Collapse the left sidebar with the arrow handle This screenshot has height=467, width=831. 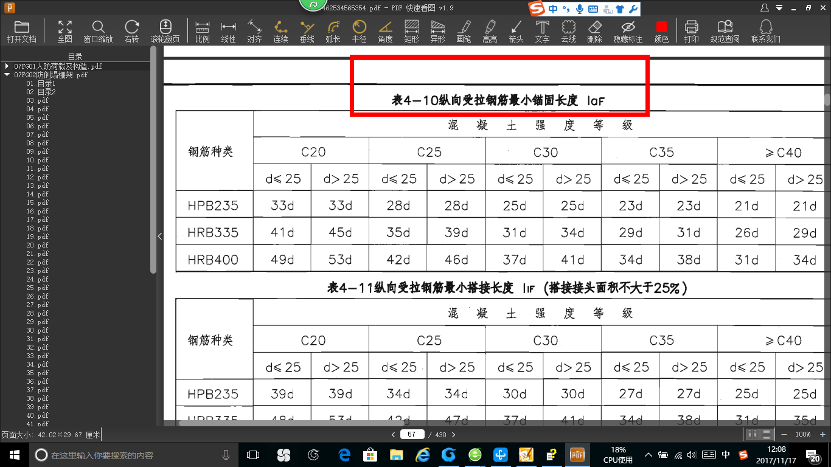[159, 235]
